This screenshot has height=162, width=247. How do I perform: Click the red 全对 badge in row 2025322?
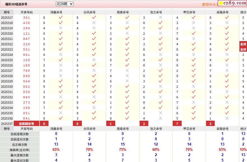[x=243, y=44]
